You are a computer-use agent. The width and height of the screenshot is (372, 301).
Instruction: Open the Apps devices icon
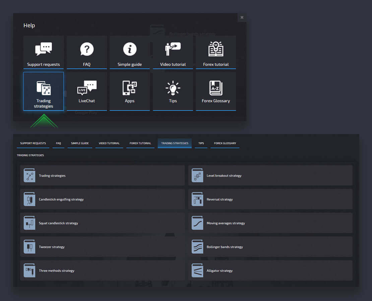[130, 88]
